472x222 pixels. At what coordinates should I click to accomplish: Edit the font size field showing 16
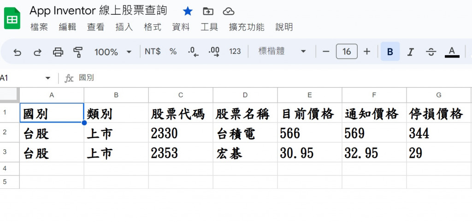(347, 52)
